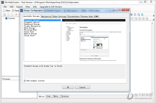Click the Cancel button

pyautogui.click(x=83, y=87)
